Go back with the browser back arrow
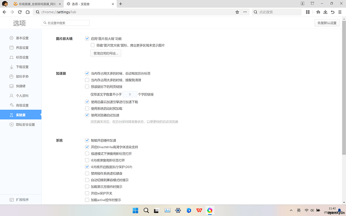Image resolution: width=346 pixels, height=216 pixels. [5, 12]
